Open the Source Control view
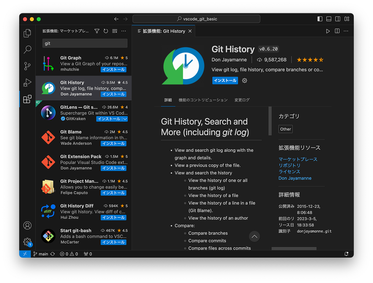The image size is (373, 283). [27, 66]
